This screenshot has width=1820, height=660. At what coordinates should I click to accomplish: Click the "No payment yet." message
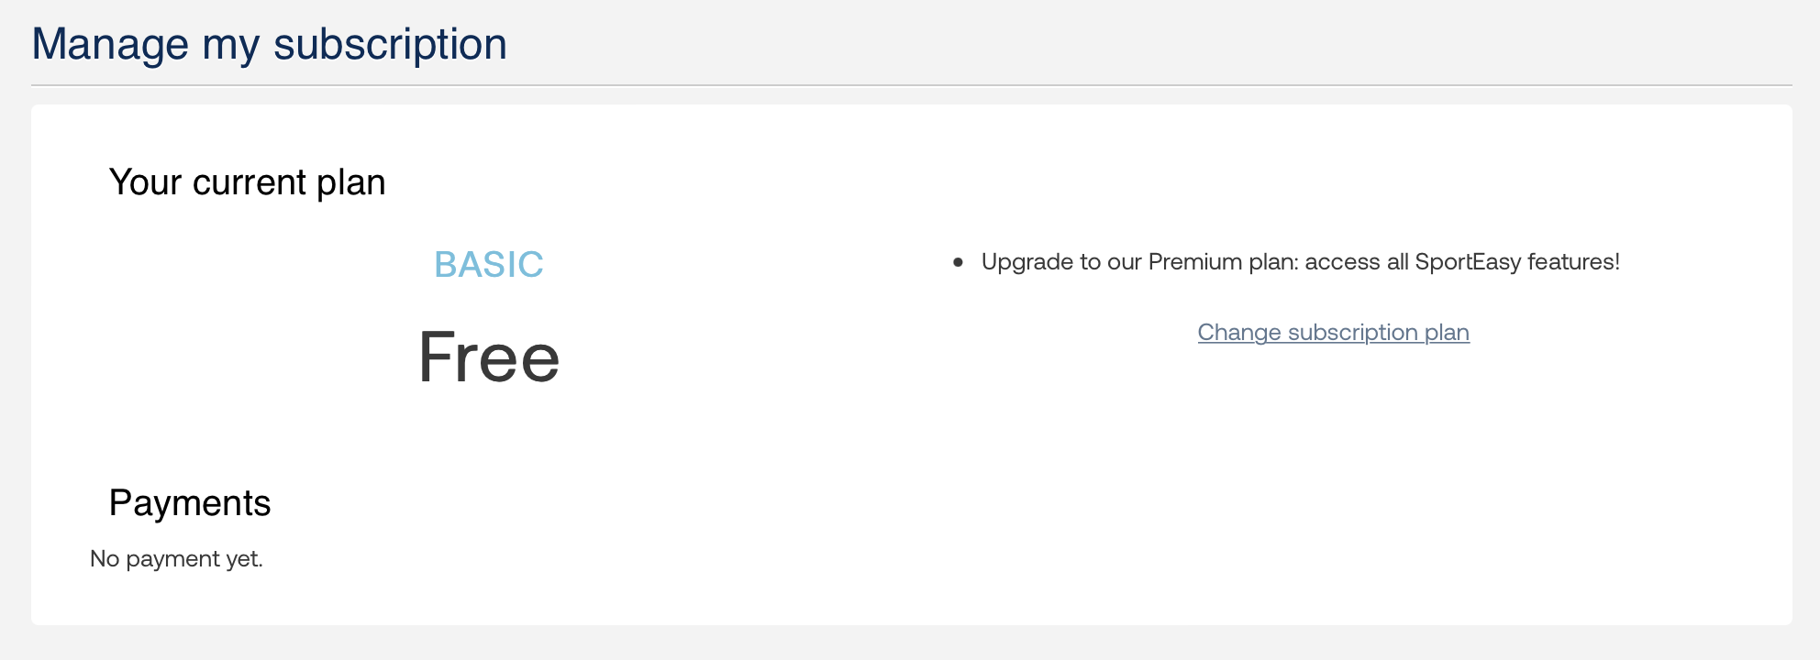(176, 559)
